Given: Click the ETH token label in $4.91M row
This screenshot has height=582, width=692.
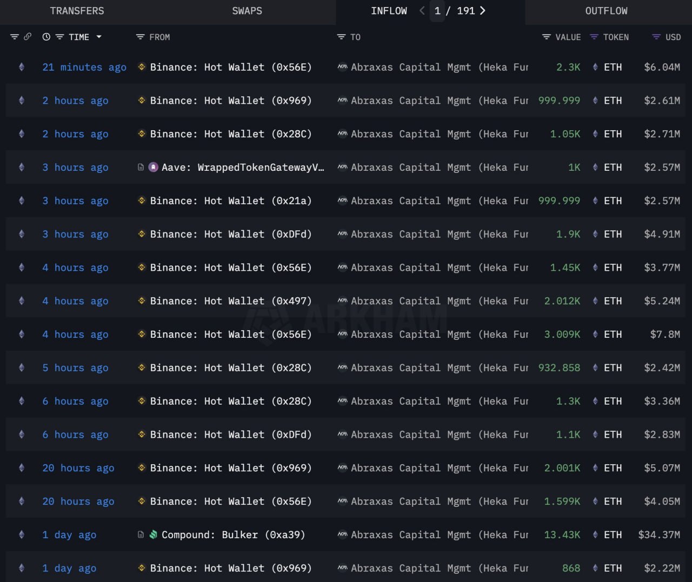Looking at the screenshot, I should point(613,234).
